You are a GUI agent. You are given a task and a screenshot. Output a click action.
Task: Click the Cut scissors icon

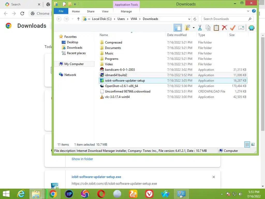click(200, 28)
